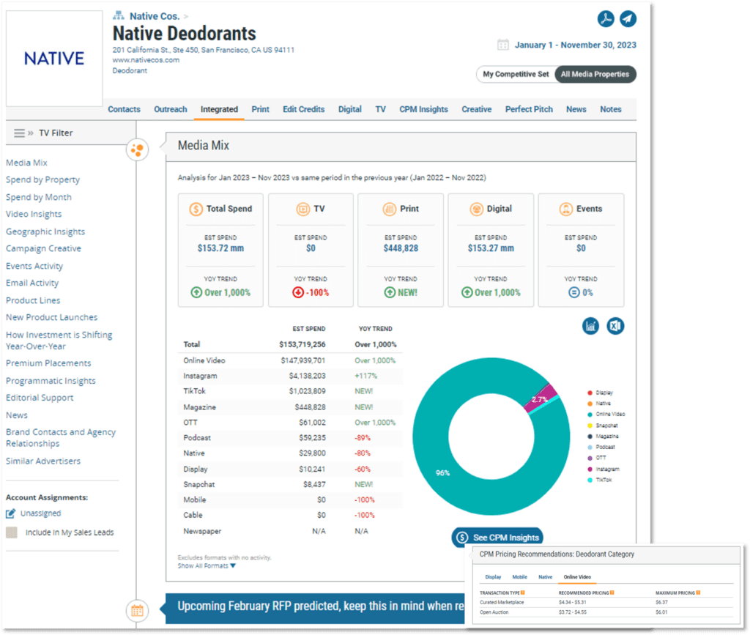Select Mobile tab in CPM Pricing panel
This screenshot has width=750, height=635.
coord(519,576)
